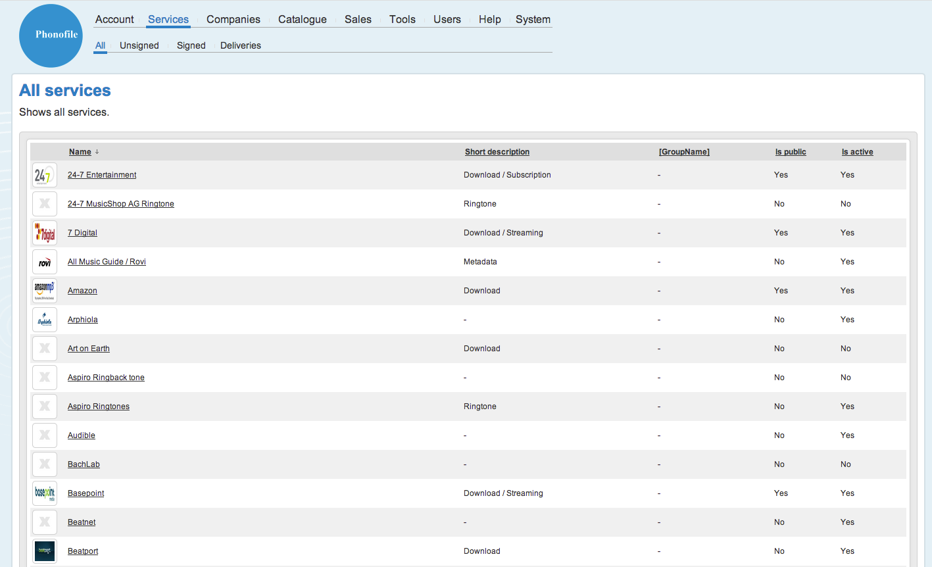
Task: Open the Users menu
Action: (x=447, y=20)
